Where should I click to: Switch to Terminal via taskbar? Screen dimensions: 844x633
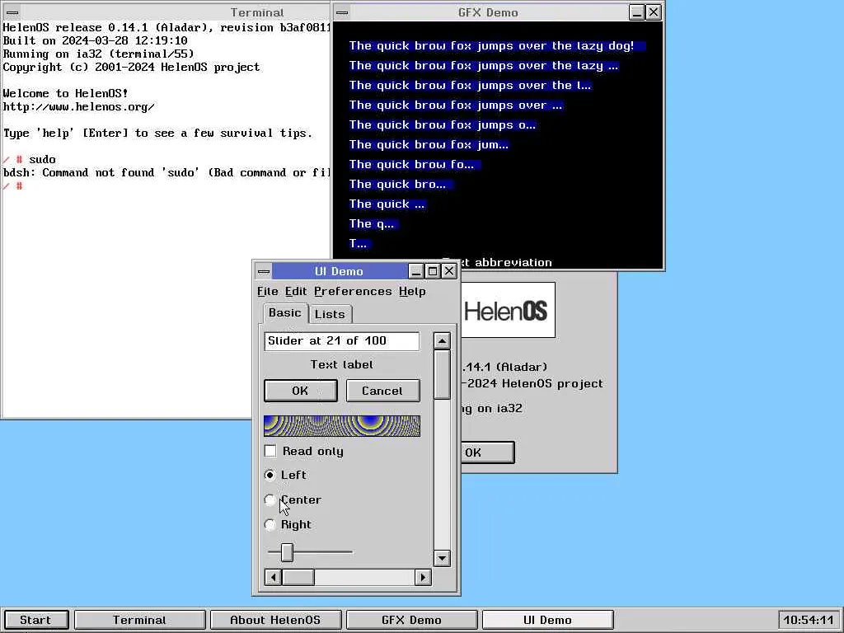click(x=139, y=620)
